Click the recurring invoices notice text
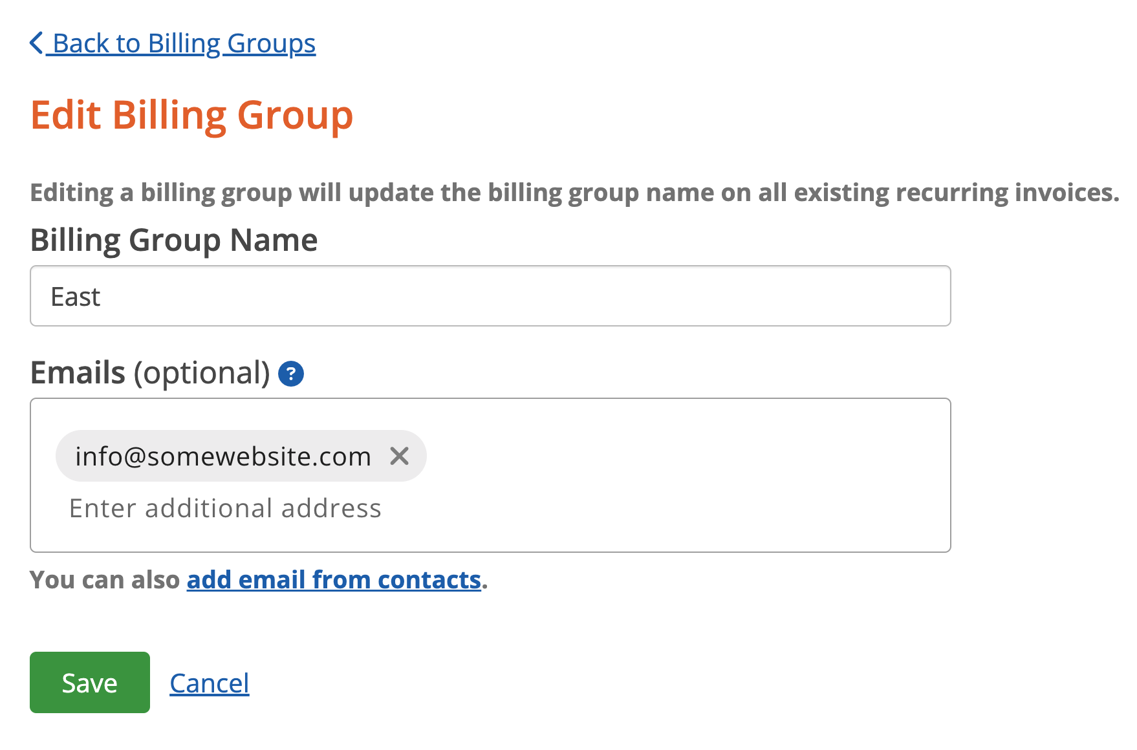Image resolution: width=1137 pixels, height=750 pixels. [x=575, y=193]
